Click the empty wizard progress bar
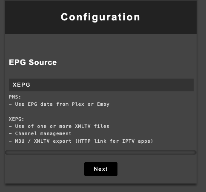Viewport: 206px width, 192px height. (100, 152)
